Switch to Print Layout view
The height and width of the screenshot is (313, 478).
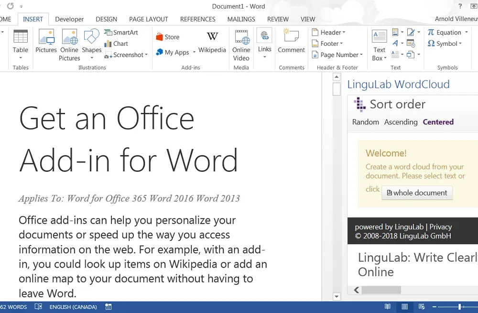(404, 307)
